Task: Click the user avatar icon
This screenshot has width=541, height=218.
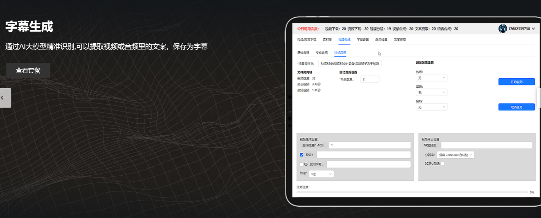Action: [503, 29]
